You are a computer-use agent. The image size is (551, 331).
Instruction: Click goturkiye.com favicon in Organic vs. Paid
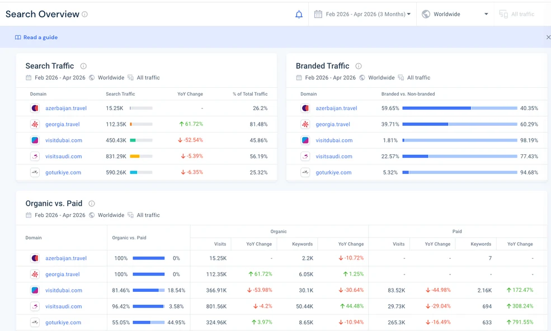click(x=35, y=323)
